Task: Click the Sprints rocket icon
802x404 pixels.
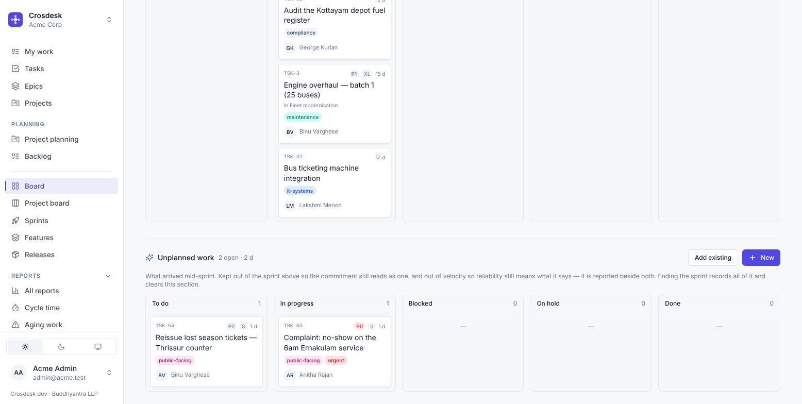Action: [15, 221]
